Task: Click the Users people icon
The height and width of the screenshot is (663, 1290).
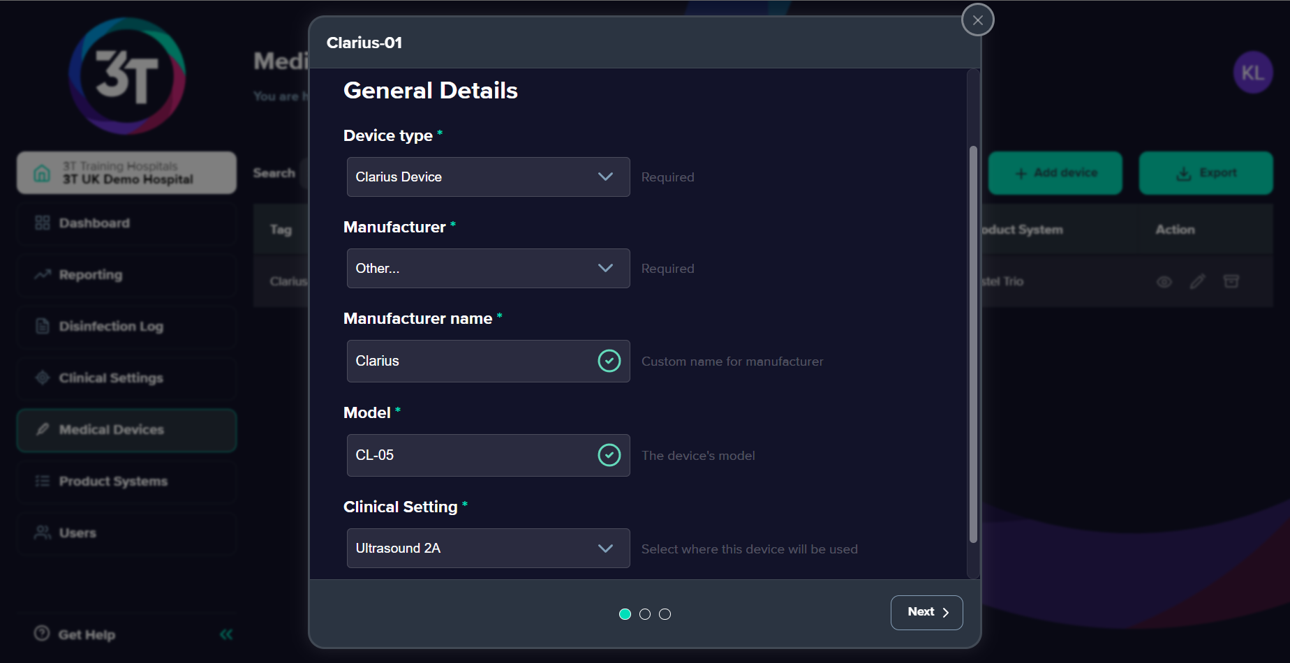Action: (x=43, y=532)
